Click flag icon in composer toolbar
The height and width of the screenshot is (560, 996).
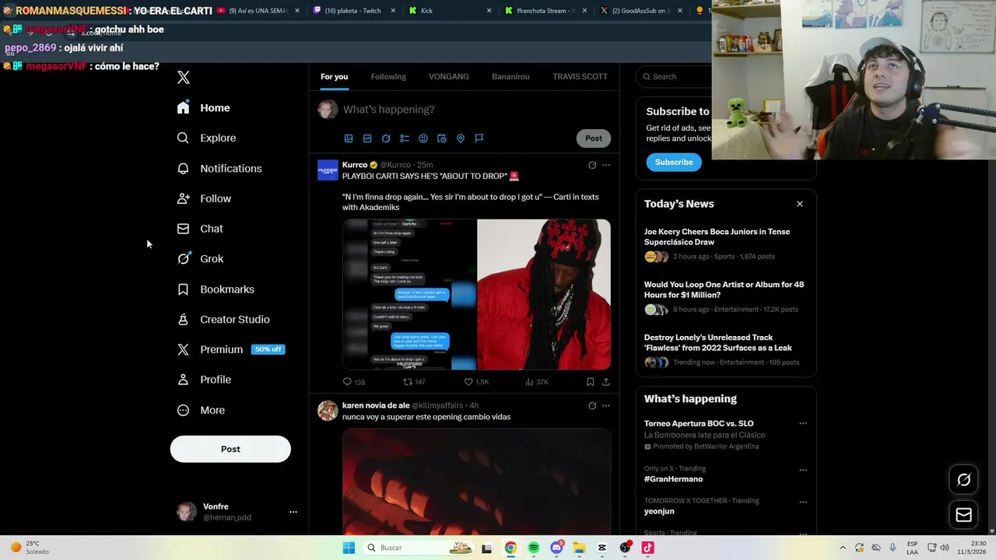point(479,138)
